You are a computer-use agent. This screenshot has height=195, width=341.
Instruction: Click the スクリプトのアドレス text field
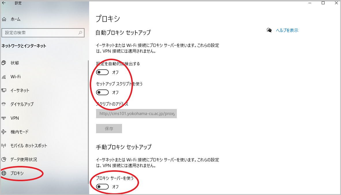(136, 114)
